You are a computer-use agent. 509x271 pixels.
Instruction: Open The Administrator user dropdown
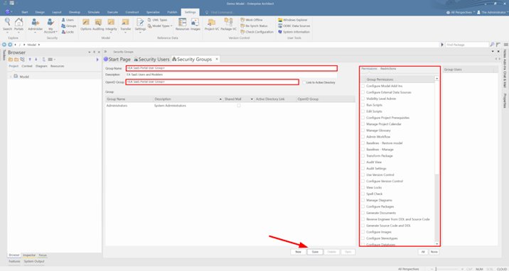(x=493, y=12)
